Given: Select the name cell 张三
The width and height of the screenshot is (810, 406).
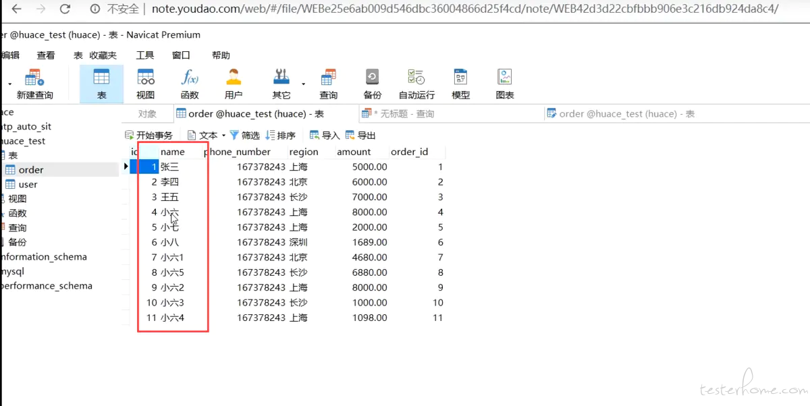Looking at the screenshot, I should [x=170, y=167].
